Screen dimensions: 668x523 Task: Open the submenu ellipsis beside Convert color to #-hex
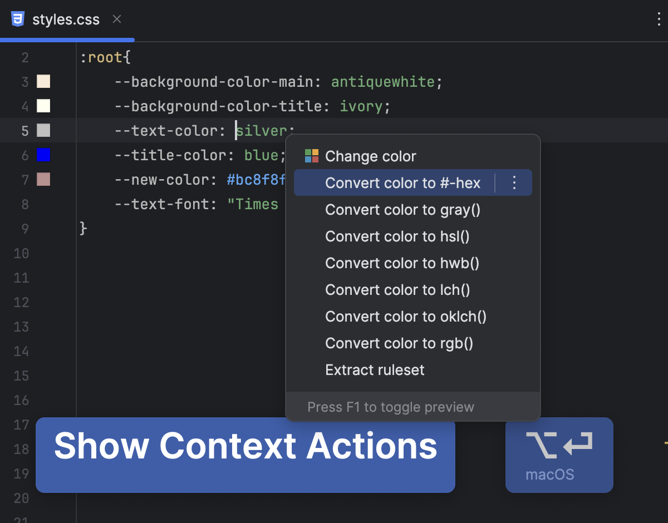click(x=514, y=182)
